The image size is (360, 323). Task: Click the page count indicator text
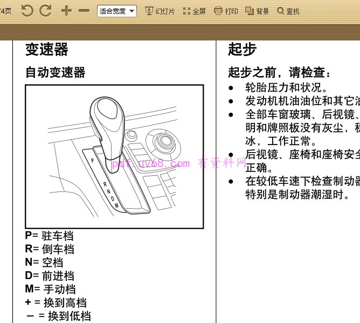[5, 11]
